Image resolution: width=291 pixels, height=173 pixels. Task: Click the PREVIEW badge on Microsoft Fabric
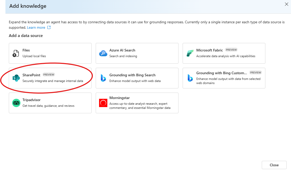tap(231, 50)
